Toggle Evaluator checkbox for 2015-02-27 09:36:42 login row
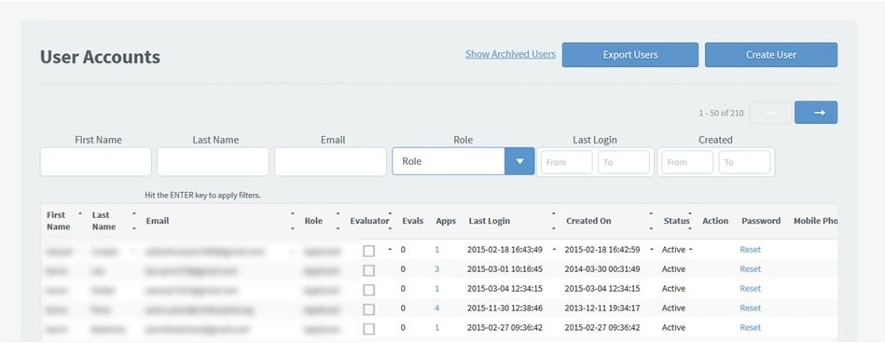Image resolution: width=885 pixels, height=343 pixels. [368, 329]
